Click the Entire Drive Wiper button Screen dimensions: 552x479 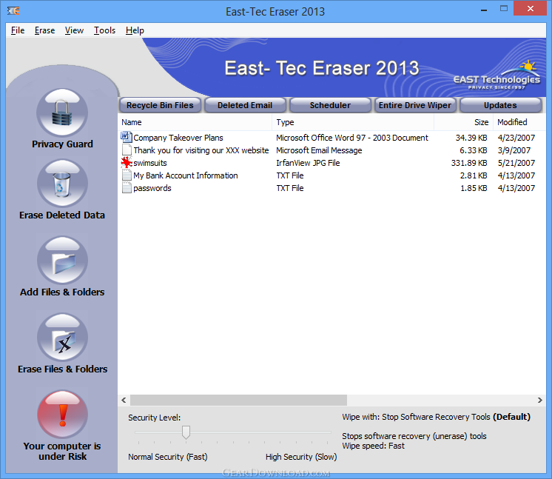(415, 105)
